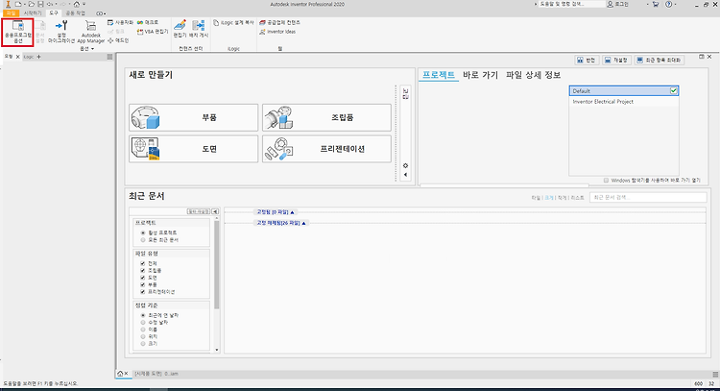This screenshot has width=720, height=391.
Task: Expand the 옵션 panel dropdown
Action: [86, 49]
